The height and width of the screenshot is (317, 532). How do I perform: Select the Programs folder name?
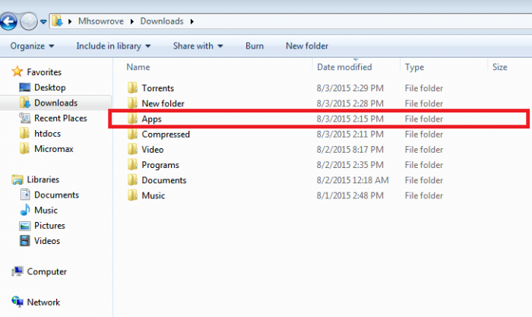160,165
